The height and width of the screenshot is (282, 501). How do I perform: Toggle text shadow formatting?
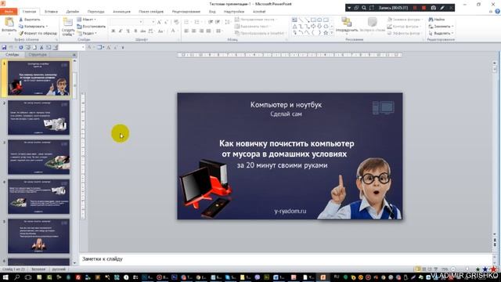(x=135, y=31)
